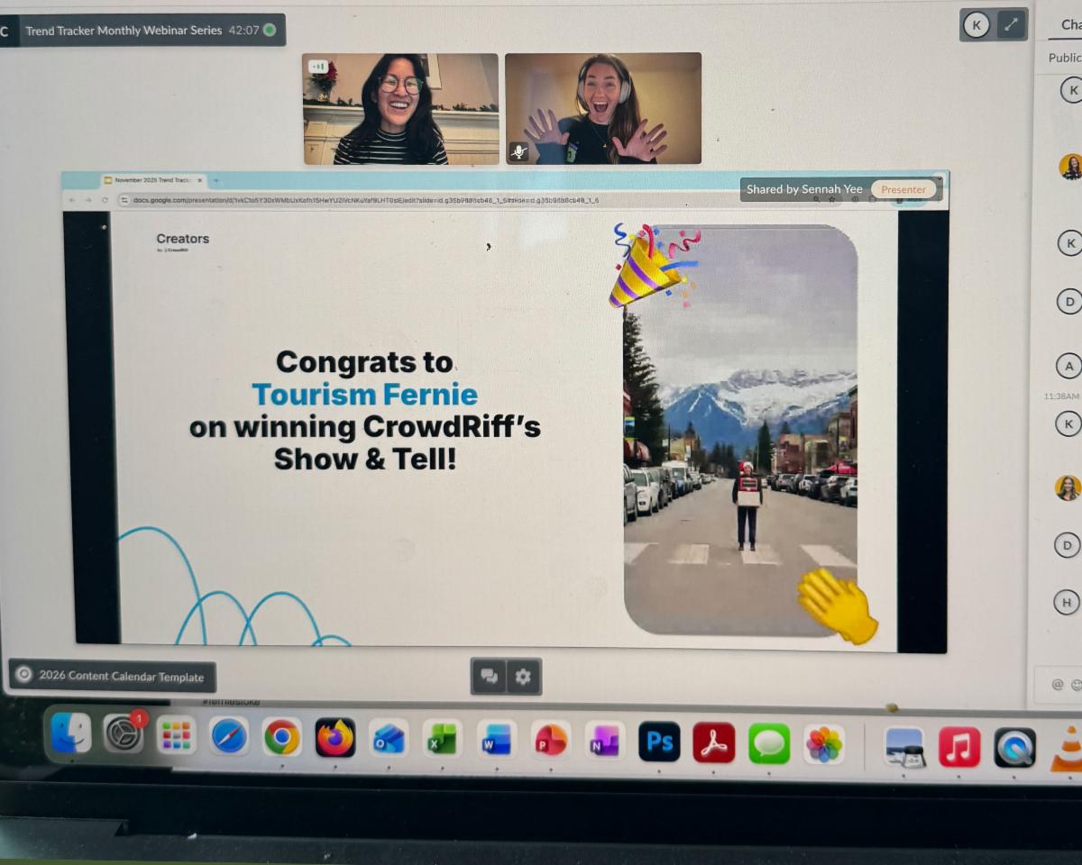Launch Google Chrome from the Dock
This screenshot has width=1082, height=865.
point(282,738)
